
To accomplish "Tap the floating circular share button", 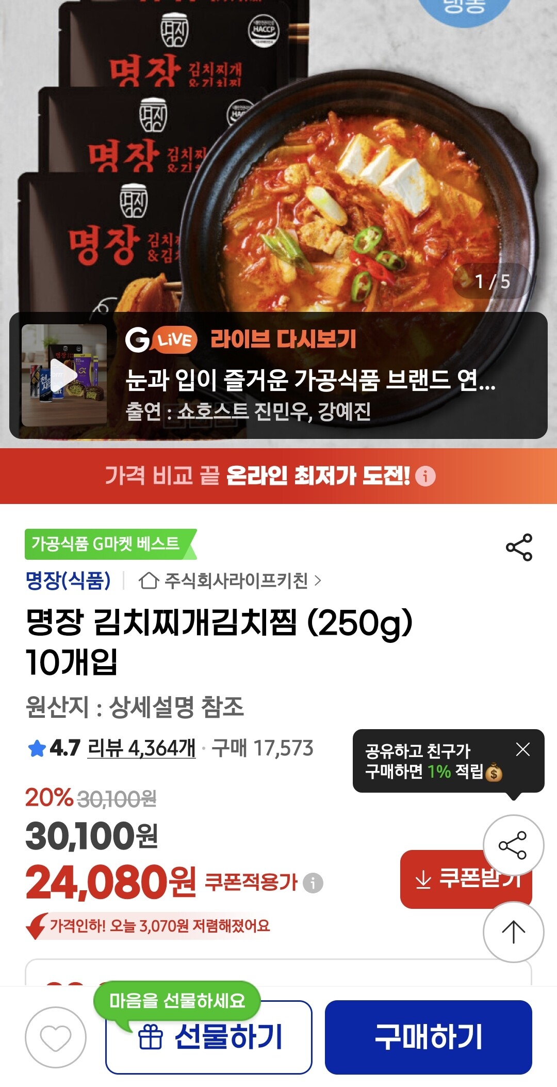I will (x=513, y=845).
